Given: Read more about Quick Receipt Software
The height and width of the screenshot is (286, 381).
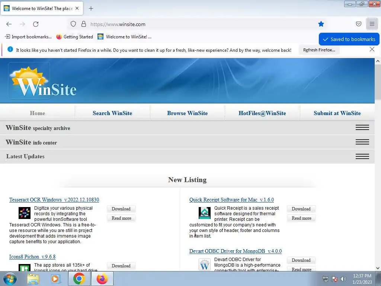Looking at the screenshot, I should pos(301,218).
